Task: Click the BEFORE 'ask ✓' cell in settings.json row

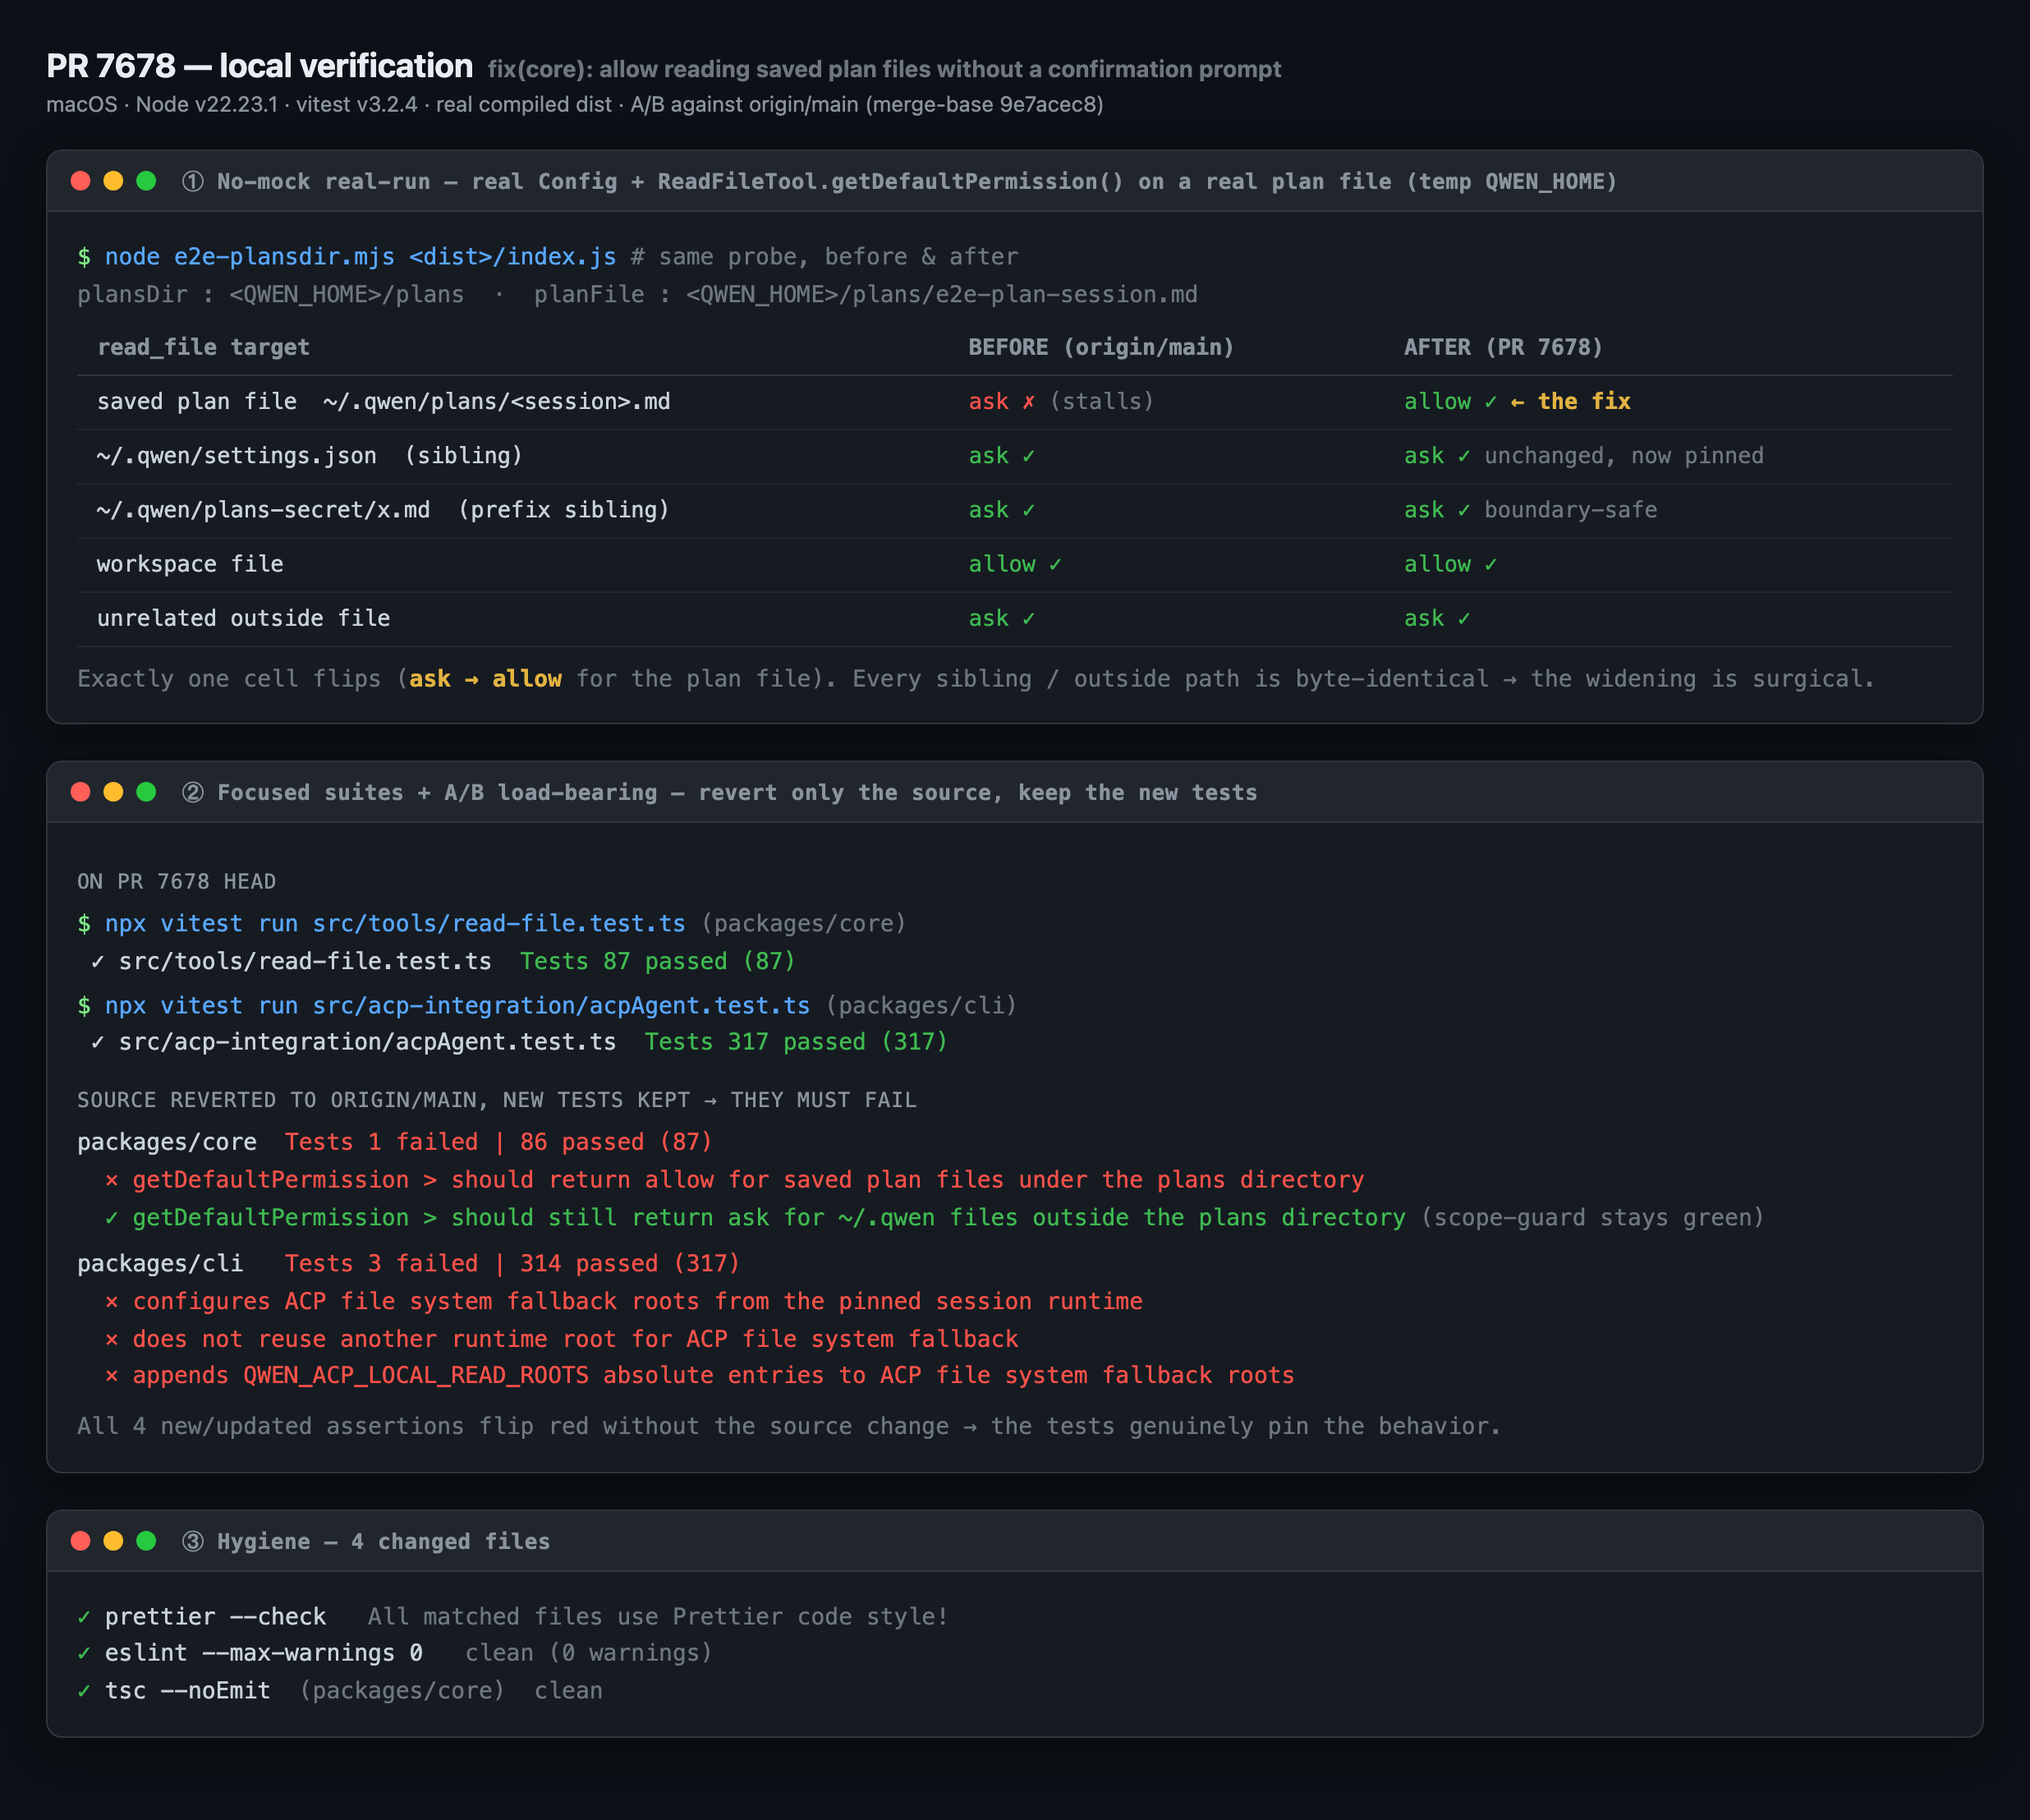Action: pyautogui.click(x=1002, y=456)
